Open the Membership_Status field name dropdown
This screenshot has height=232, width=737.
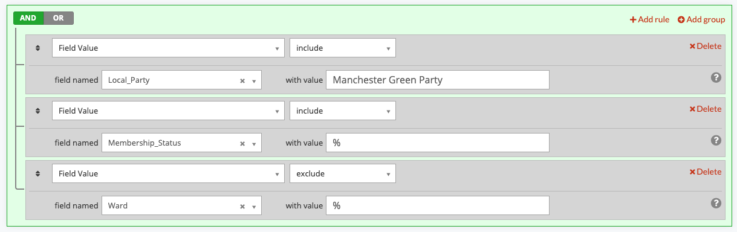click(181, 143)
